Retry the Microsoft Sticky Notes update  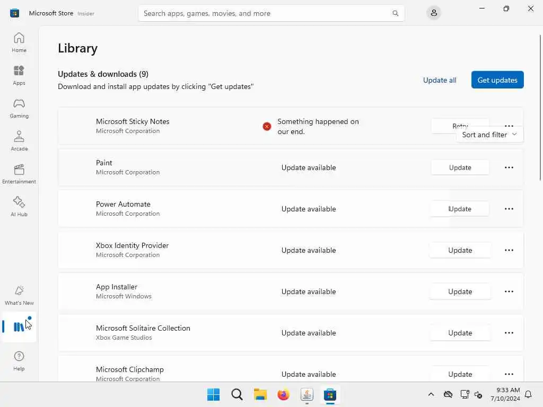[x=460, y=126]
